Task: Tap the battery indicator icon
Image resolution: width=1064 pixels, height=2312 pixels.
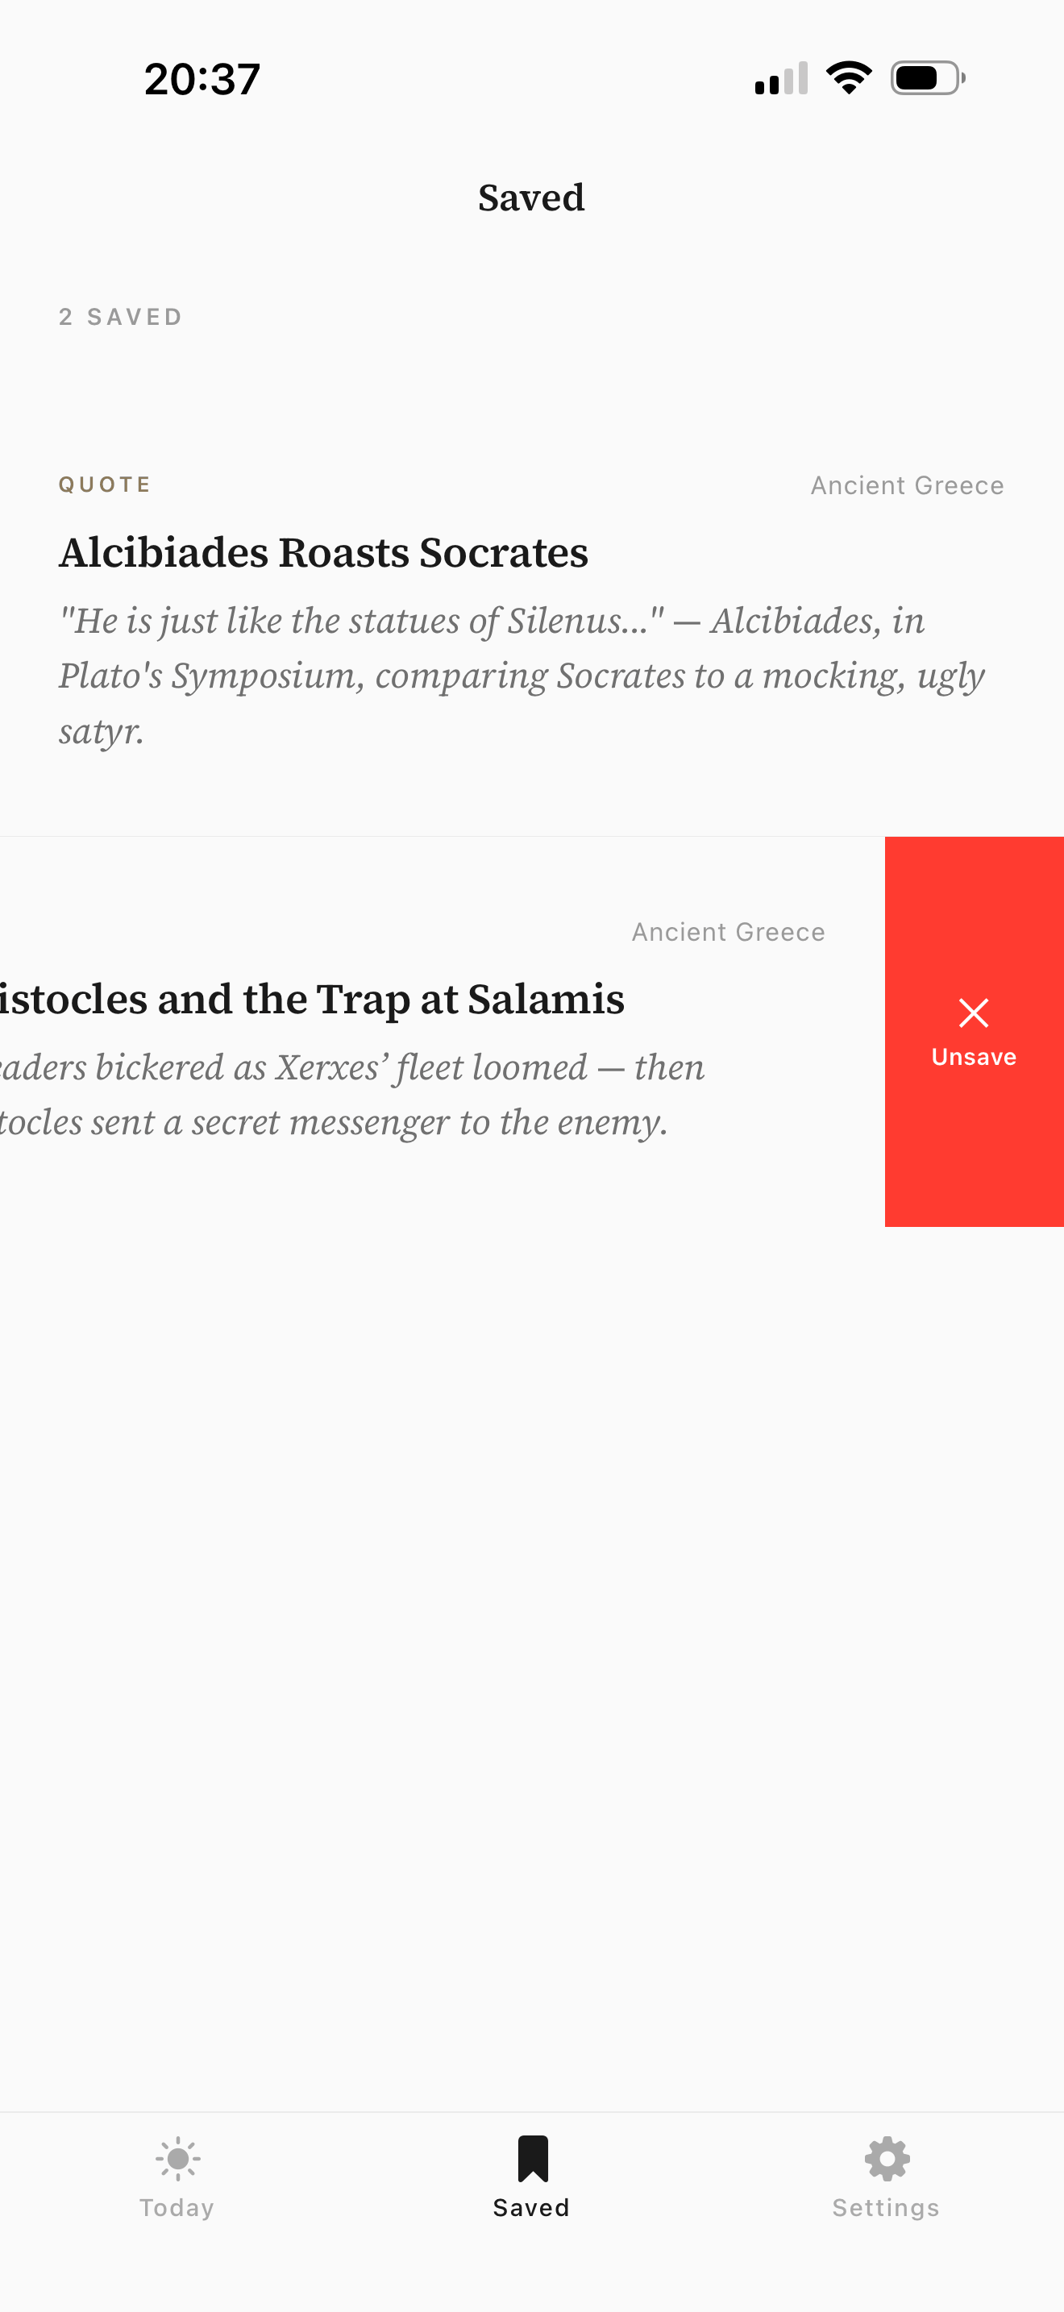Action: point(928,78)
